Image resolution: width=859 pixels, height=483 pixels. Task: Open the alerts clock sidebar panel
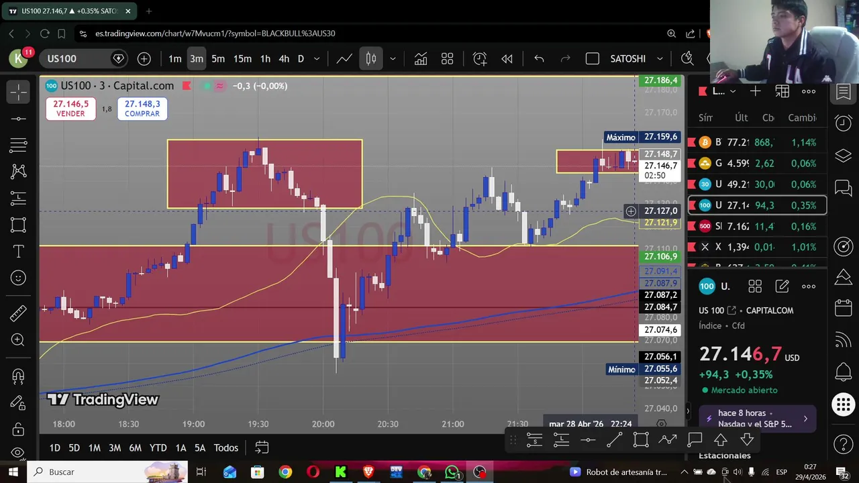coord(843,123)
